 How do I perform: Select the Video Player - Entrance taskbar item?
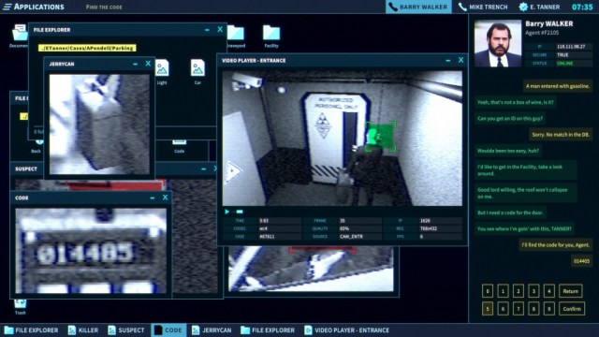tap(347, 330)
